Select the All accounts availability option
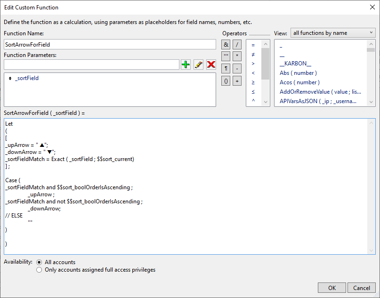The height and width of the screenshot is (298, 380). (x=39, y=262)
